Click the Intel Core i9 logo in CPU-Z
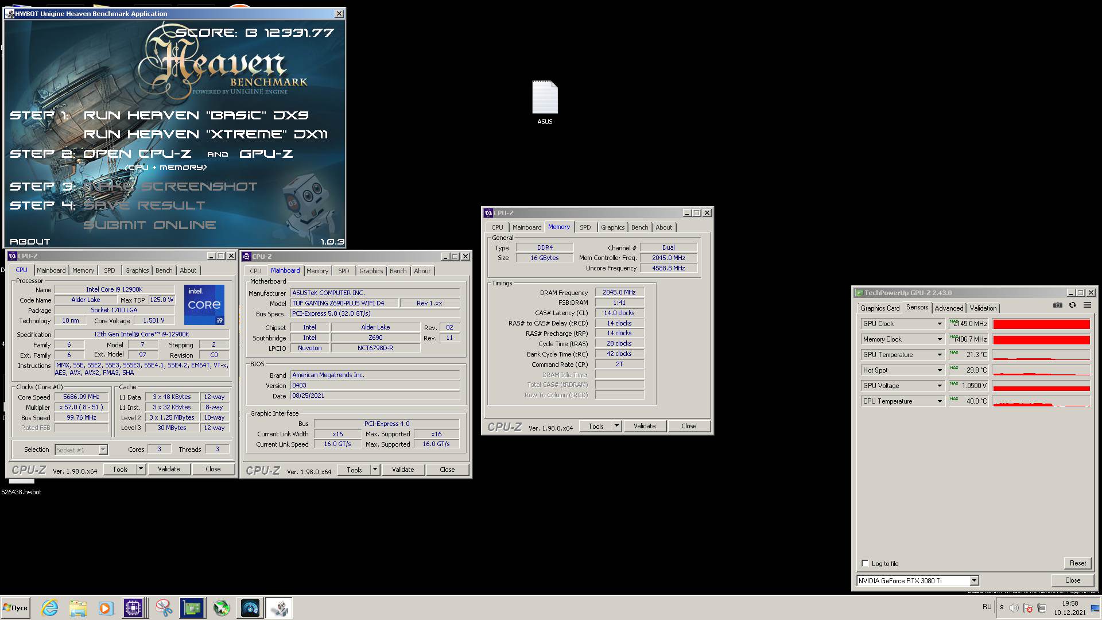 coord(204,304)
